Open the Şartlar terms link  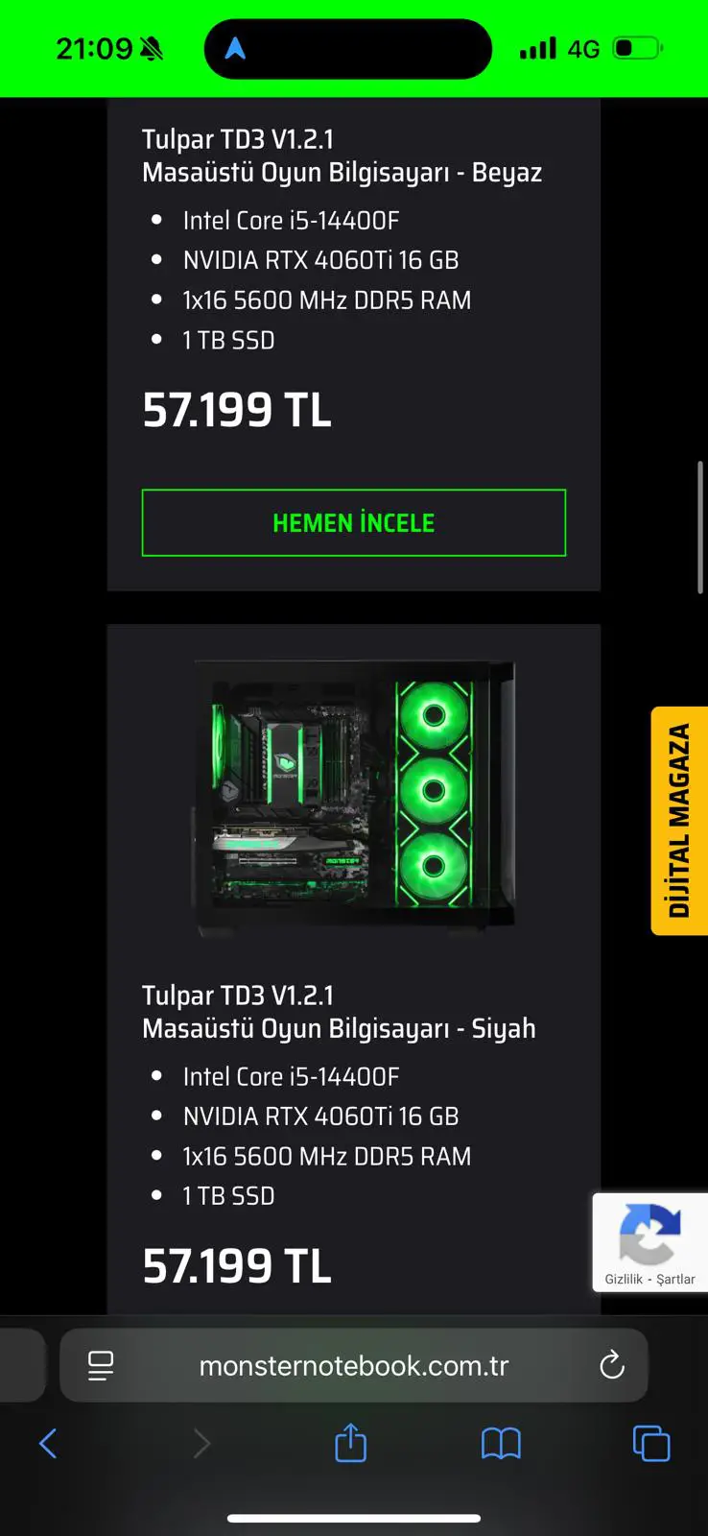click(x=675, y=1279)
